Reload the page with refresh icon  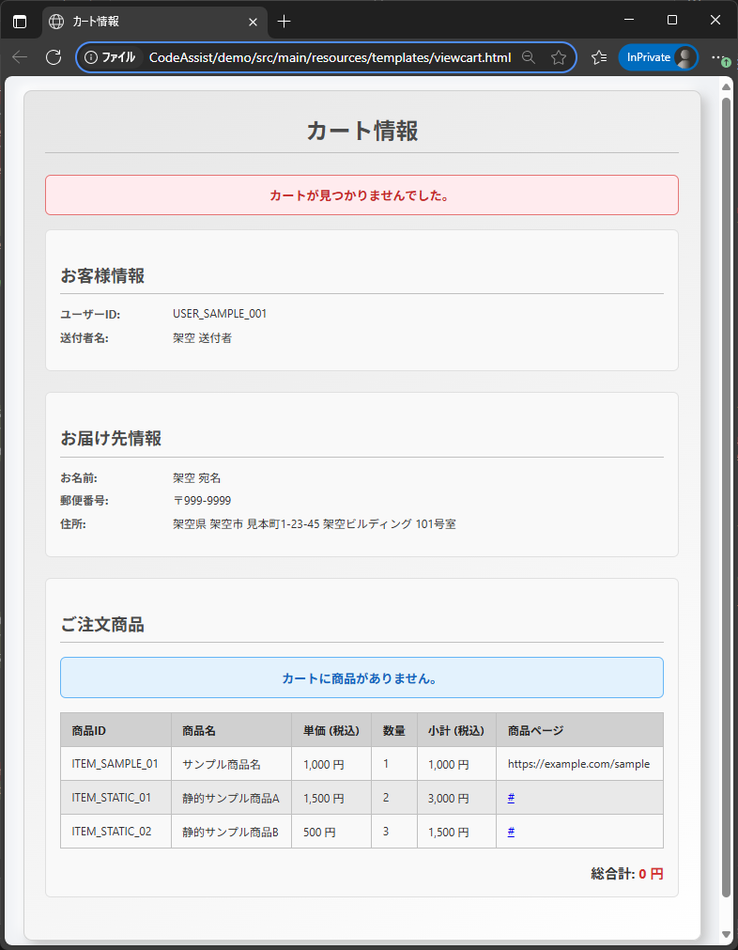[x=54, y=57]
